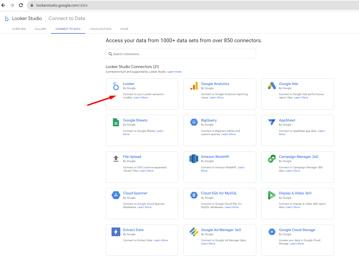Image resolution: width=359 pixels, height=259 pixels.
Task: Click Learn More in Looker card
Action: click(x=141, y=98)
